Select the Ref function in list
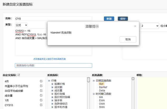 coord(101,84)
